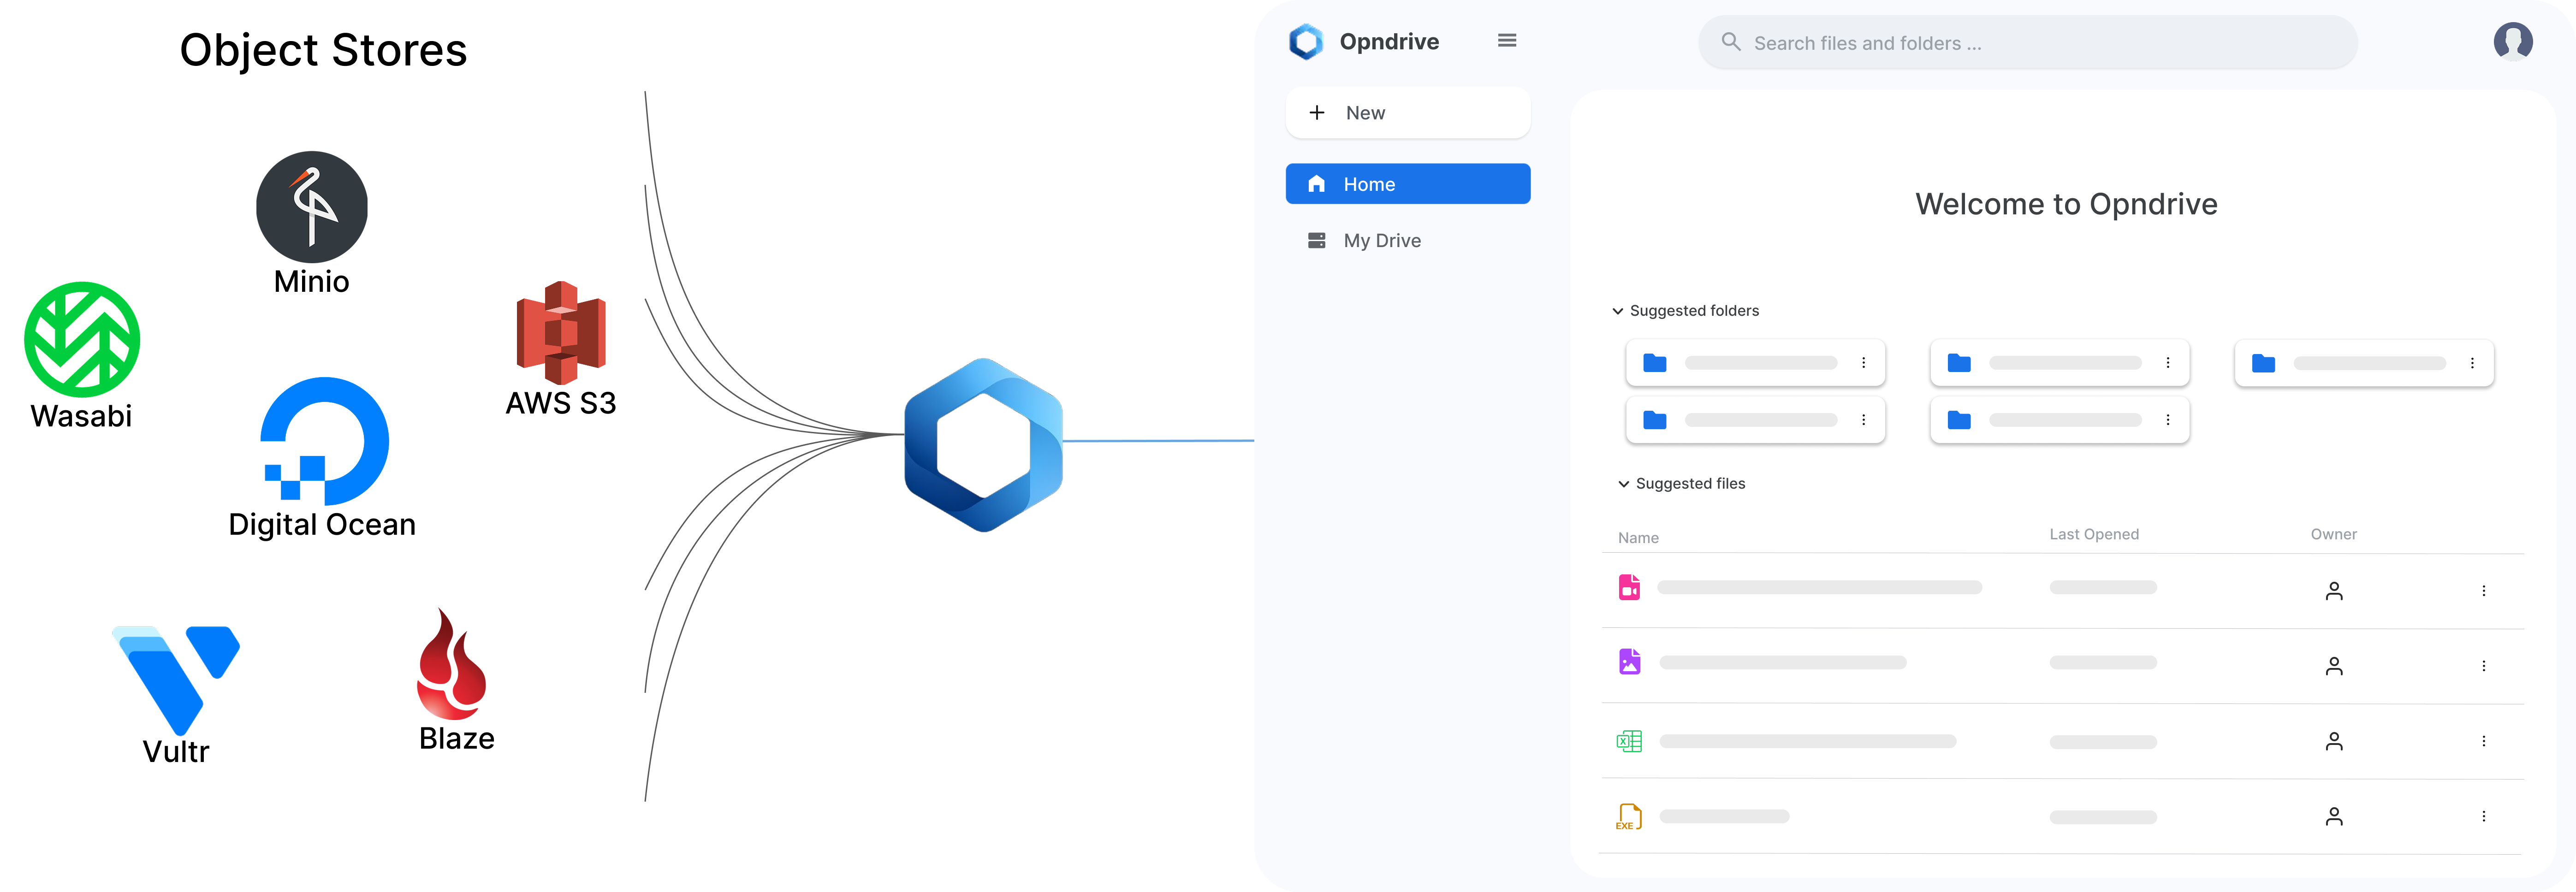Open more options for the EXE file row
The height and width of the screenshot is (892, 2576).
2483,817
